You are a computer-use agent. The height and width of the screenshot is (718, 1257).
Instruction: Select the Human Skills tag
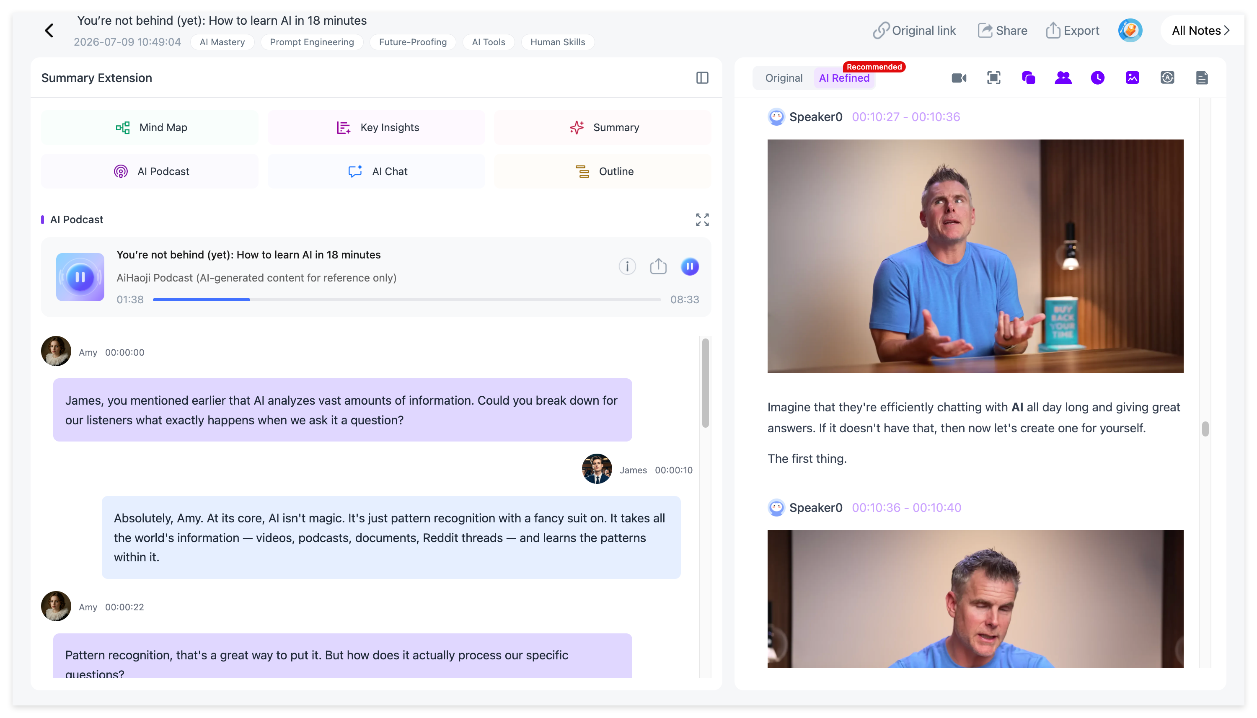coord(558,42)
